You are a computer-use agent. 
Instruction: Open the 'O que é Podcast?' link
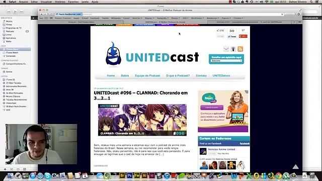pos(178,75)
